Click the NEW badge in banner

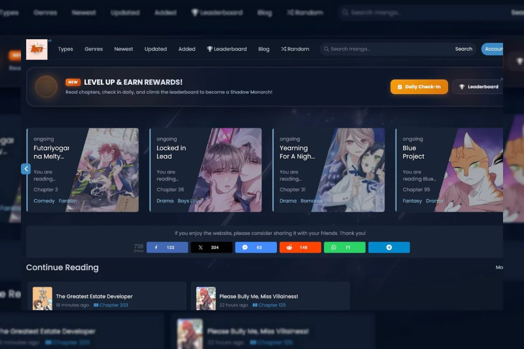pos(73,82)
